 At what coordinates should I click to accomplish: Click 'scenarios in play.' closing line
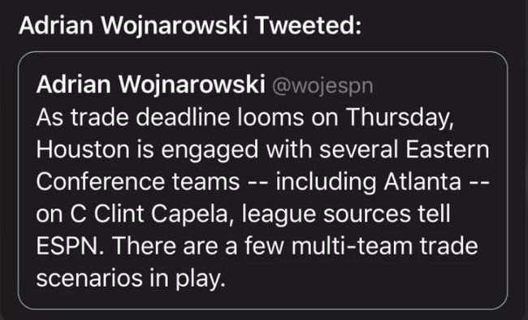(131, 279)
